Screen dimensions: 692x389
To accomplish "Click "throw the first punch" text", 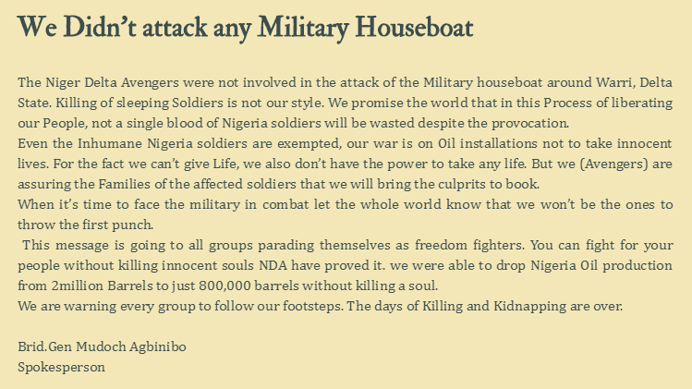I will tap(85, 225).
